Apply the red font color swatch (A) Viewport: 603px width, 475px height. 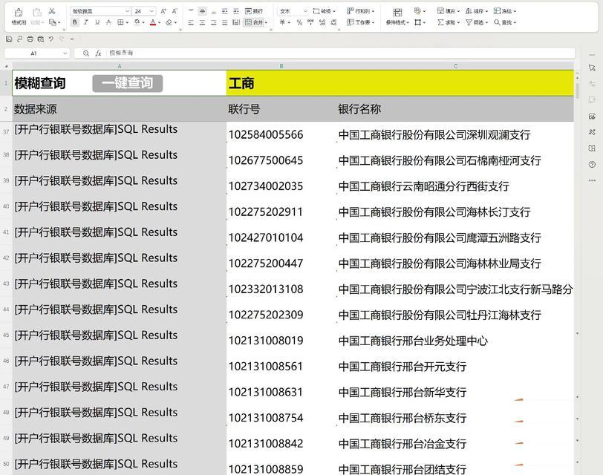153,22
